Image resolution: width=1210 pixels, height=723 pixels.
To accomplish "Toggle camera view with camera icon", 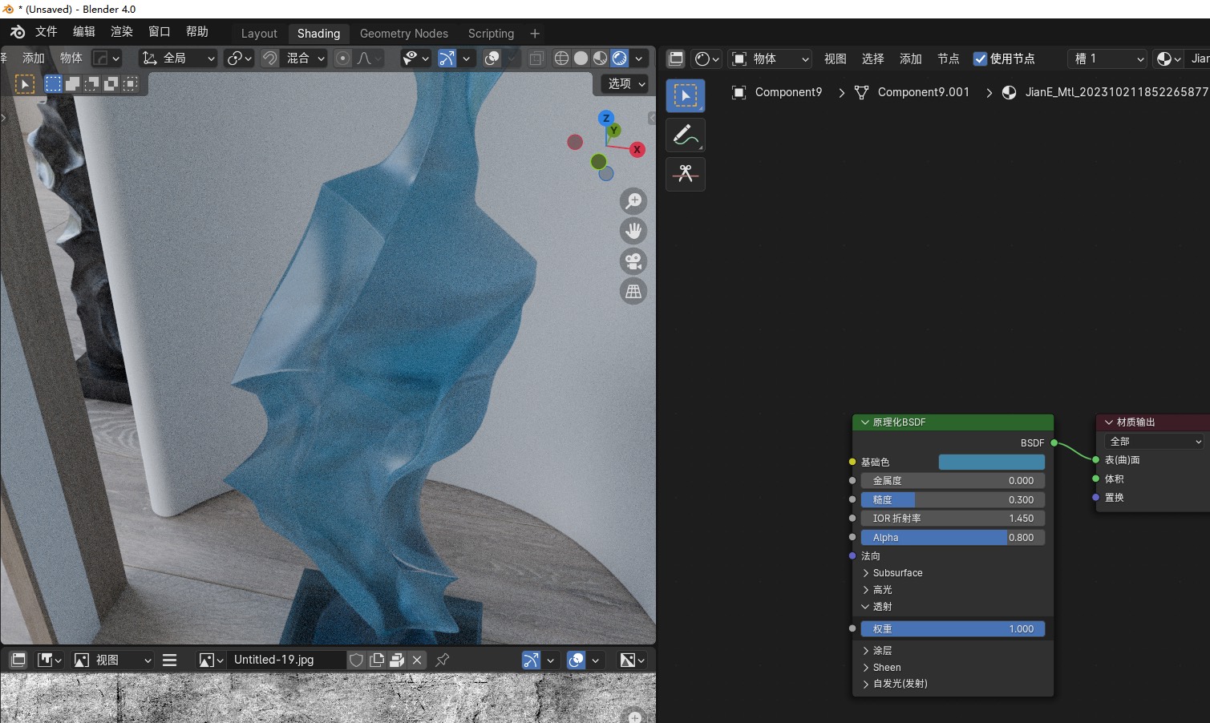I will (633, 261).
